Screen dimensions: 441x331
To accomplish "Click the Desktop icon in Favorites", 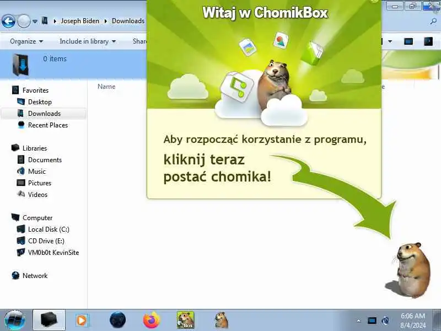I will (x=21, y=102).
